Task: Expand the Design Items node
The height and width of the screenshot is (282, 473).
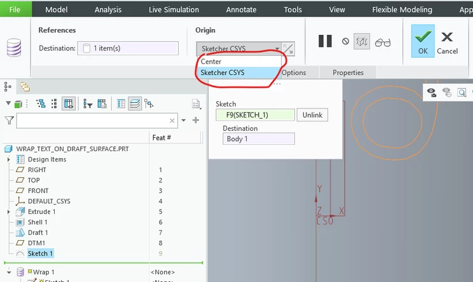Action: 8,159
